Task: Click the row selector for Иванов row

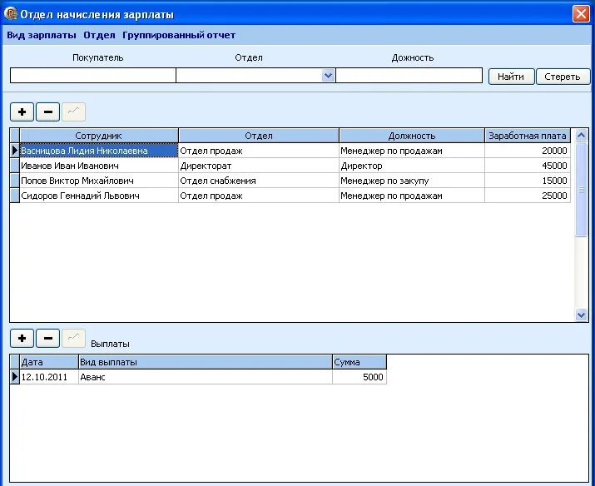Action: (x=15, y=166)
